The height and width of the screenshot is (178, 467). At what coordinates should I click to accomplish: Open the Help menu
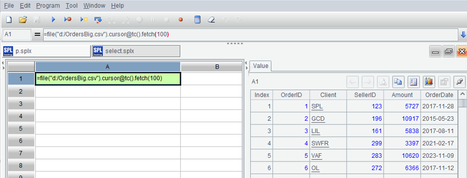coord(117,5)
